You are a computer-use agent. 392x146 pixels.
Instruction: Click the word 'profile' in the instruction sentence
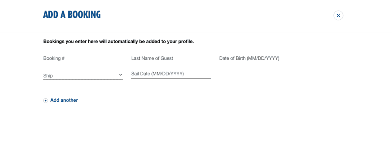tap(185, 42)
